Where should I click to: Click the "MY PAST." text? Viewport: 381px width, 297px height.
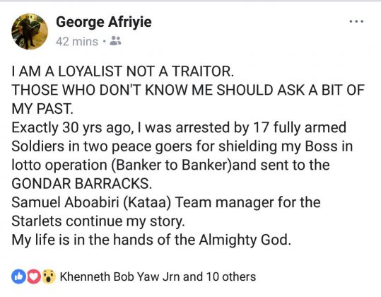[42, 109]
